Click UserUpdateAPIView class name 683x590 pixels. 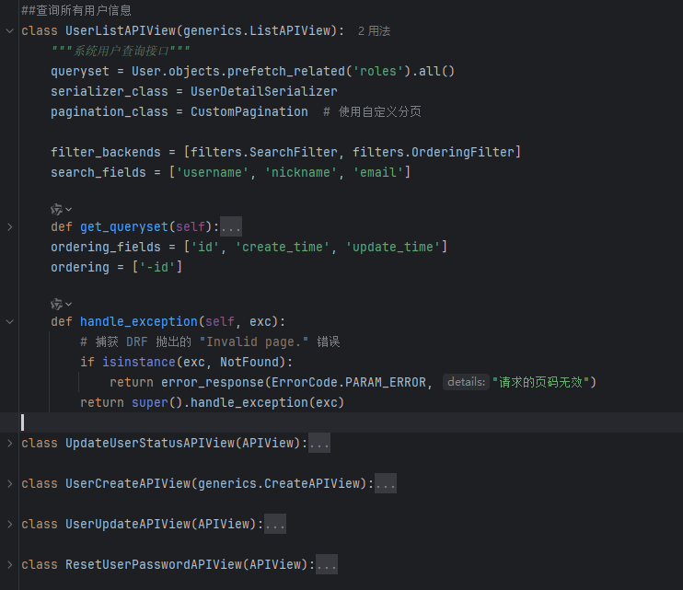[x=128, y=525]
